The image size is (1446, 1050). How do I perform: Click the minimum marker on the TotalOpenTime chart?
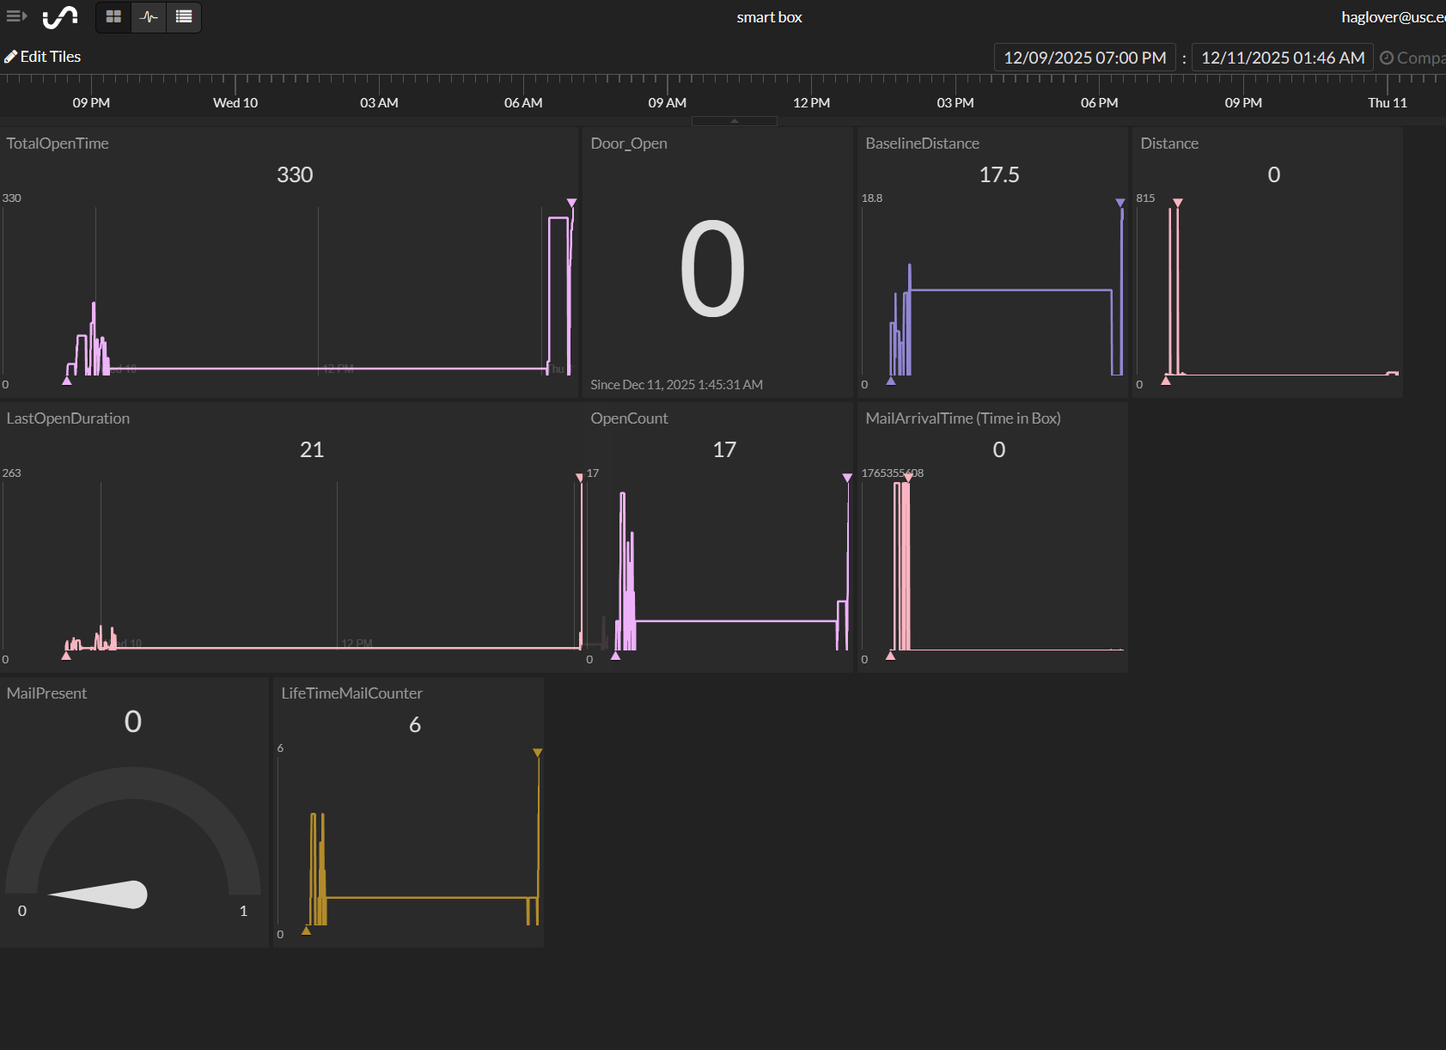67,380
